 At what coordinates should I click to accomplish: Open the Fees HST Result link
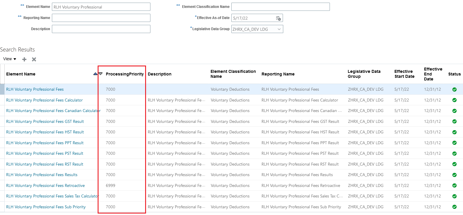click(45, 132)
